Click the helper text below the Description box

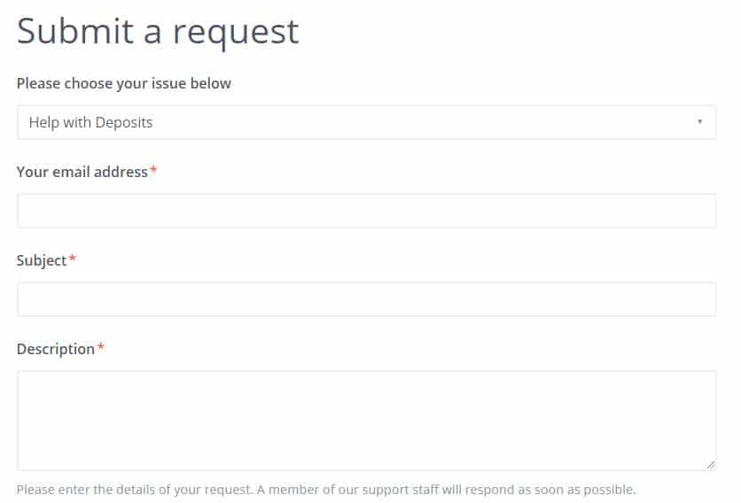pyautogui.click(x=326, y=489)
